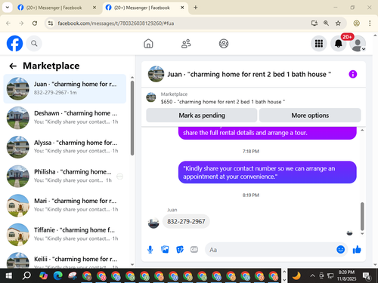Open Philisha conversation in list
The width and height of the screenshot is (378, 283).
click(65, 176)
